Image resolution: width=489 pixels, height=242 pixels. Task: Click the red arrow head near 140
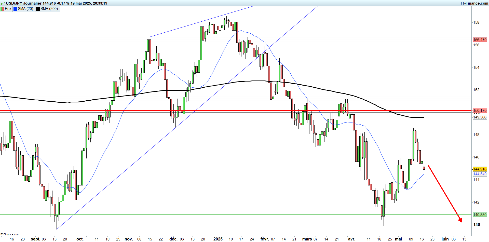click(460, 220)
